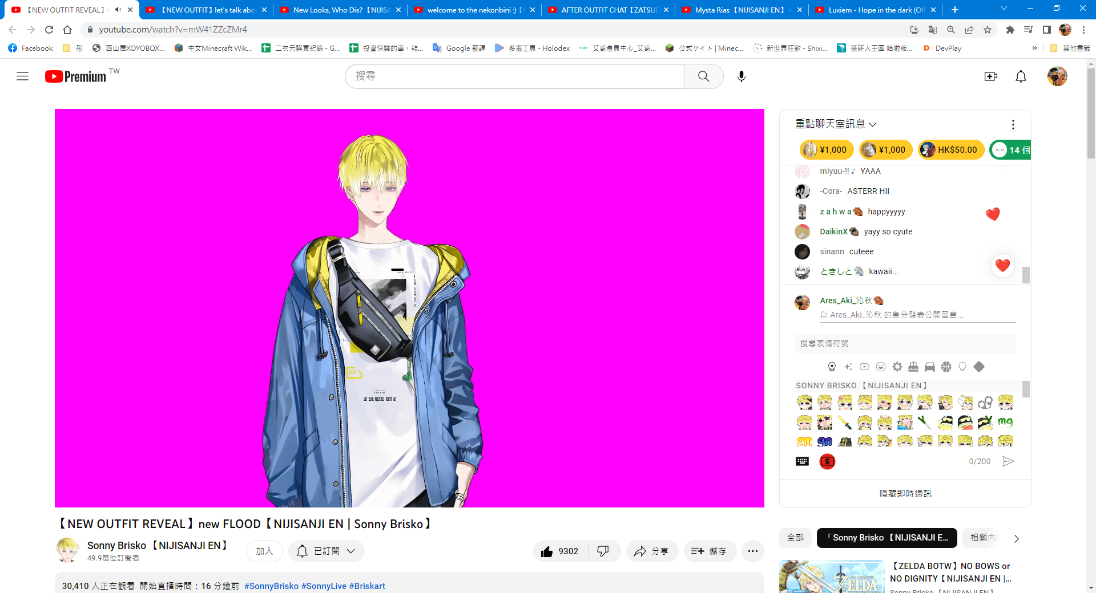Open the Create video camera icon

tap(991, 76)
